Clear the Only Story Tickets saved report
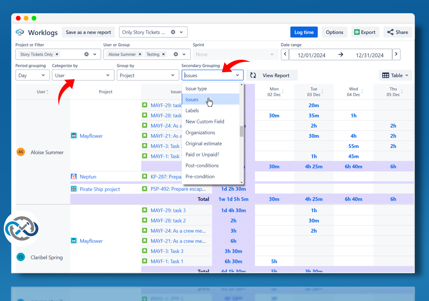 (173, 32)
